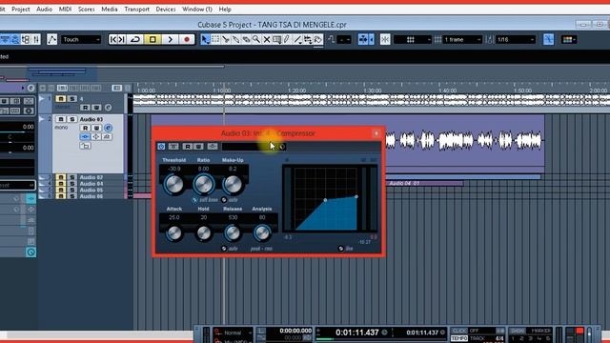610x343 pixels.
Task: Select the Audio 02 track
Action: [91, 177]
